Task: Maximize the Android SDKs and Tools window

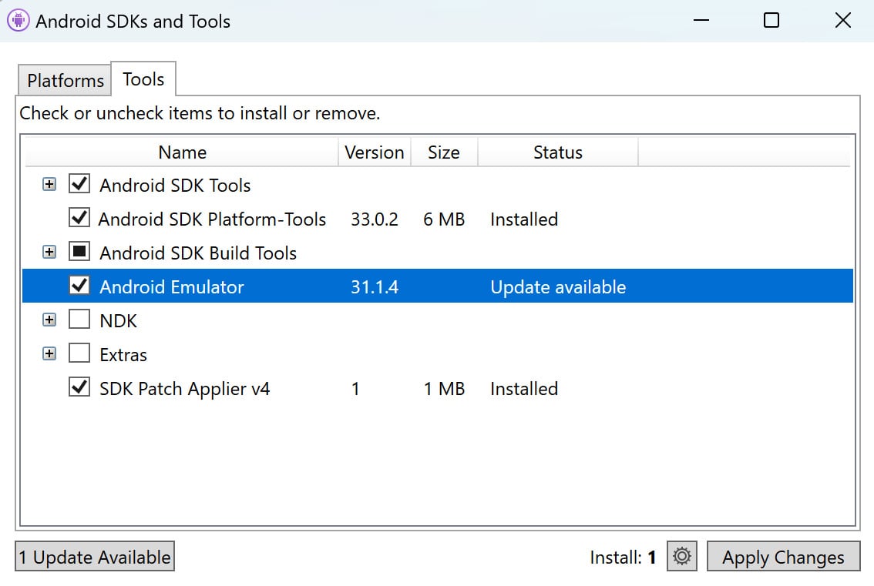Action: tap(771, 21)
